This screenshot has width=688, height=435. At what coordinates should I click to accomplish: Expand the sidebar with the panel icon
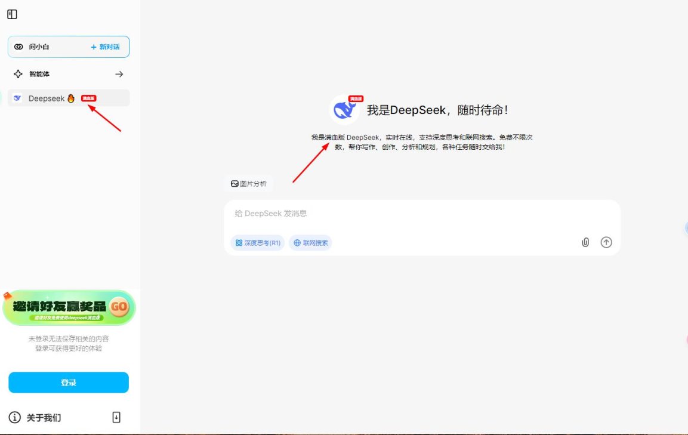[12, 14]
